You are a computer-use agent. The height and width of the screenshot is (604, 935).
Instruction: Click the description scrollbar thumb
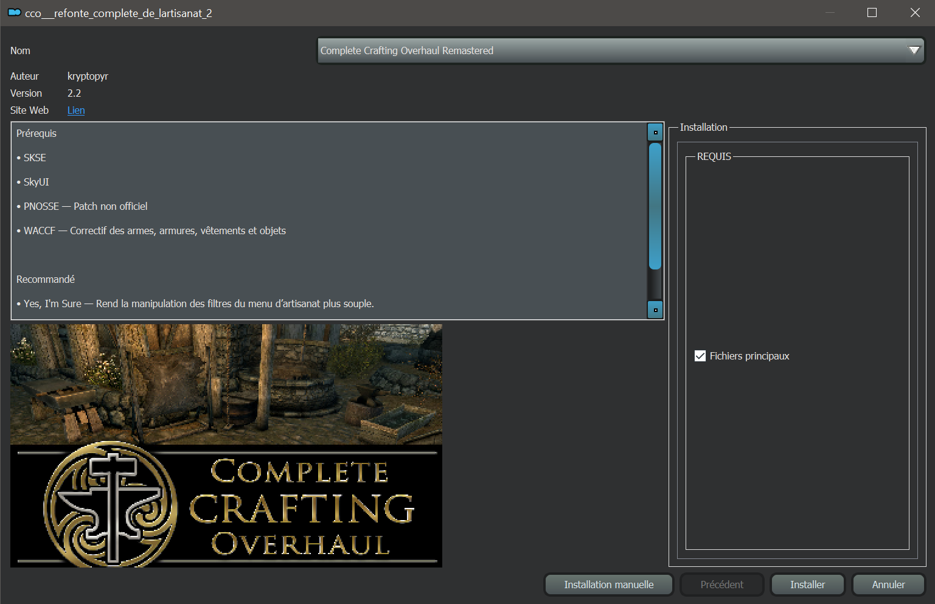tap(655, 206)
